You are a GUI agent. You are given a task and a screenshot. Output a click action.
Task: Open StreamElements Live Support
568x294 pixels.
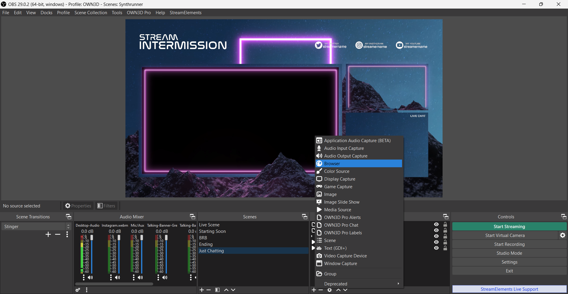point(509,289)
